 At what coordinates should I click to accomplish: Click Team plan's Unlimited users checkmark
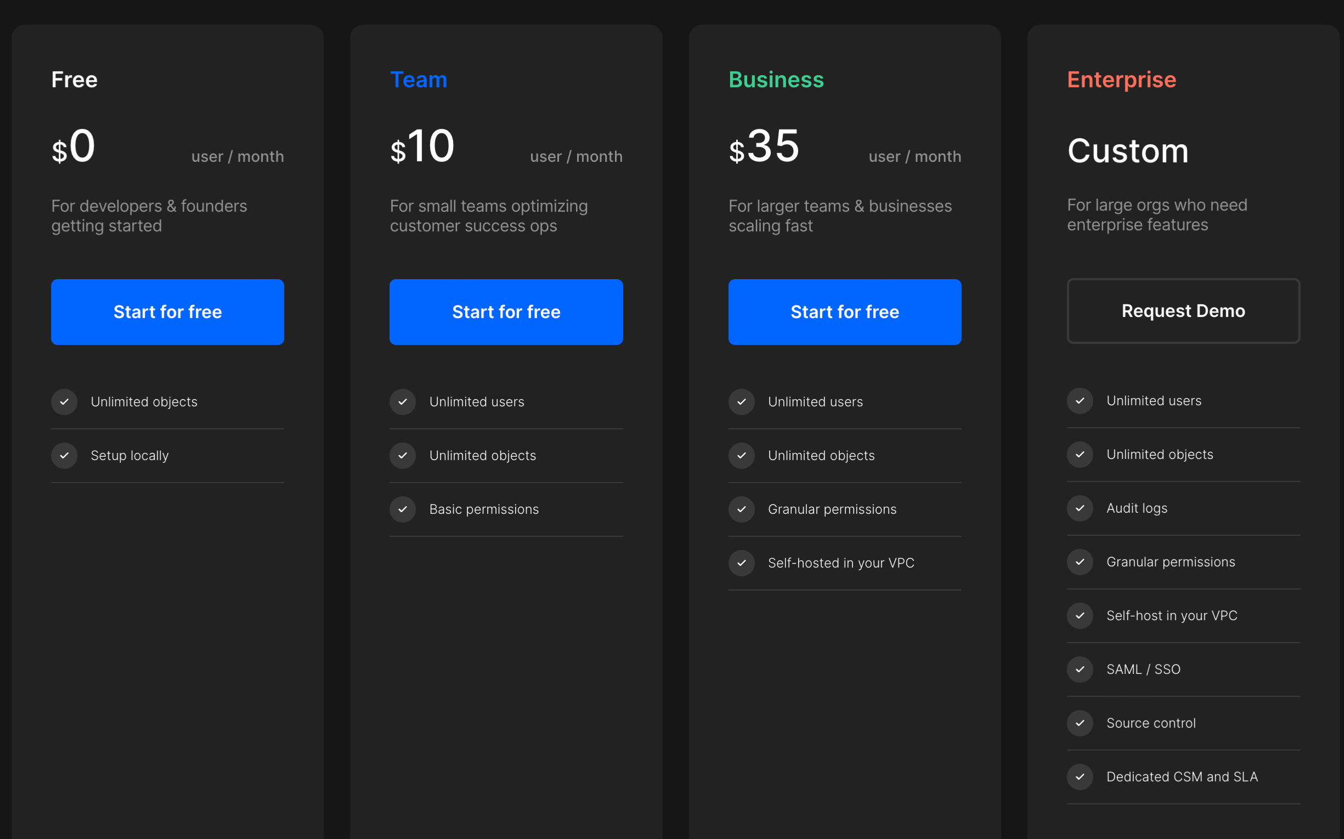click(x=403, y=402)
